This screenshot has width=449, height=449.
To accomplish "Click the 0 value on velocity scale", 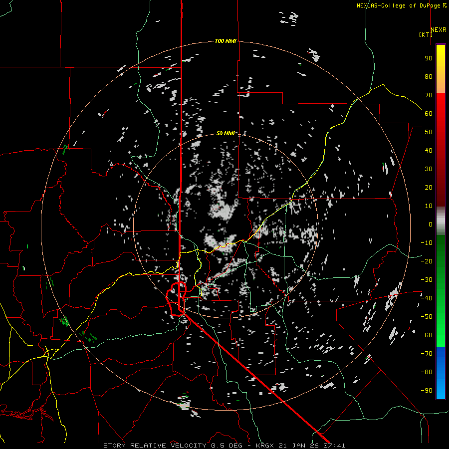I will [x=431, y=224].
